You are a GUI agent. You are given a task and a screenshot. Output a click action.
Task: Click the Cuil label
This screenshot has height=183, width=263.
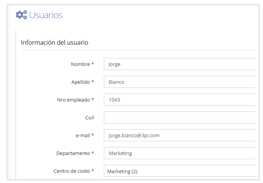click(89, 117)
